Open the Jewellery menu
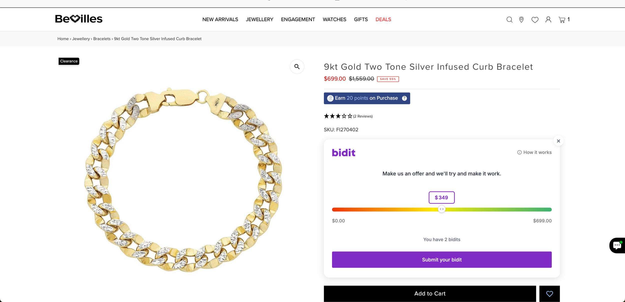 (x=259, y=19)
